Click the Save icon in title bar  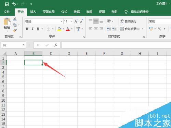(7, 4)
